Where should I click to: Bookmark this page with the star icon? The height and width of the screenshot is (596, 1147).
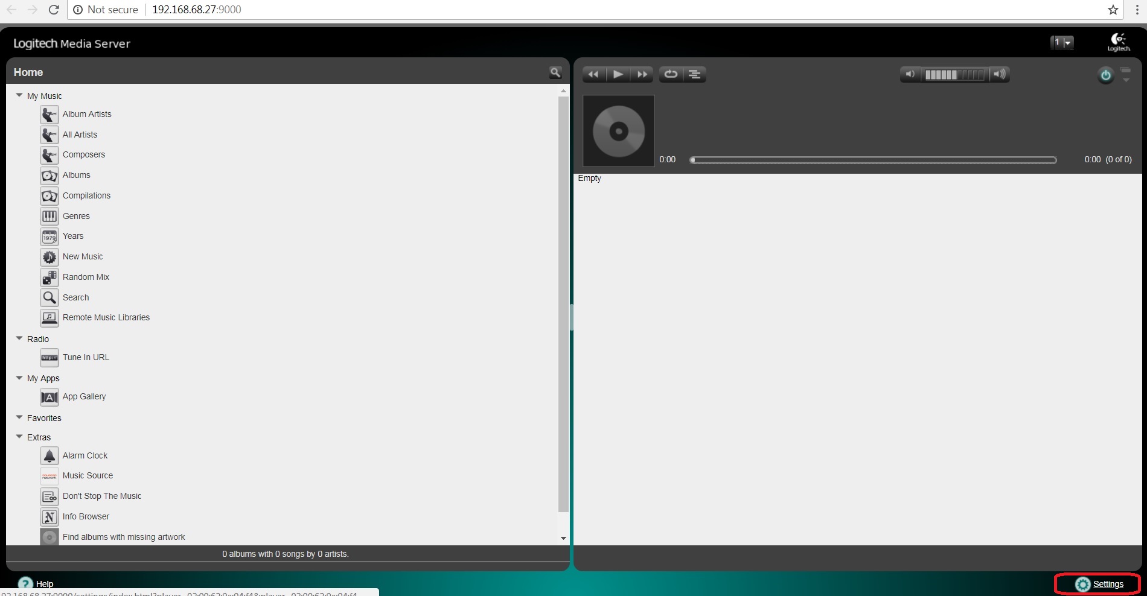[1113, 10]
